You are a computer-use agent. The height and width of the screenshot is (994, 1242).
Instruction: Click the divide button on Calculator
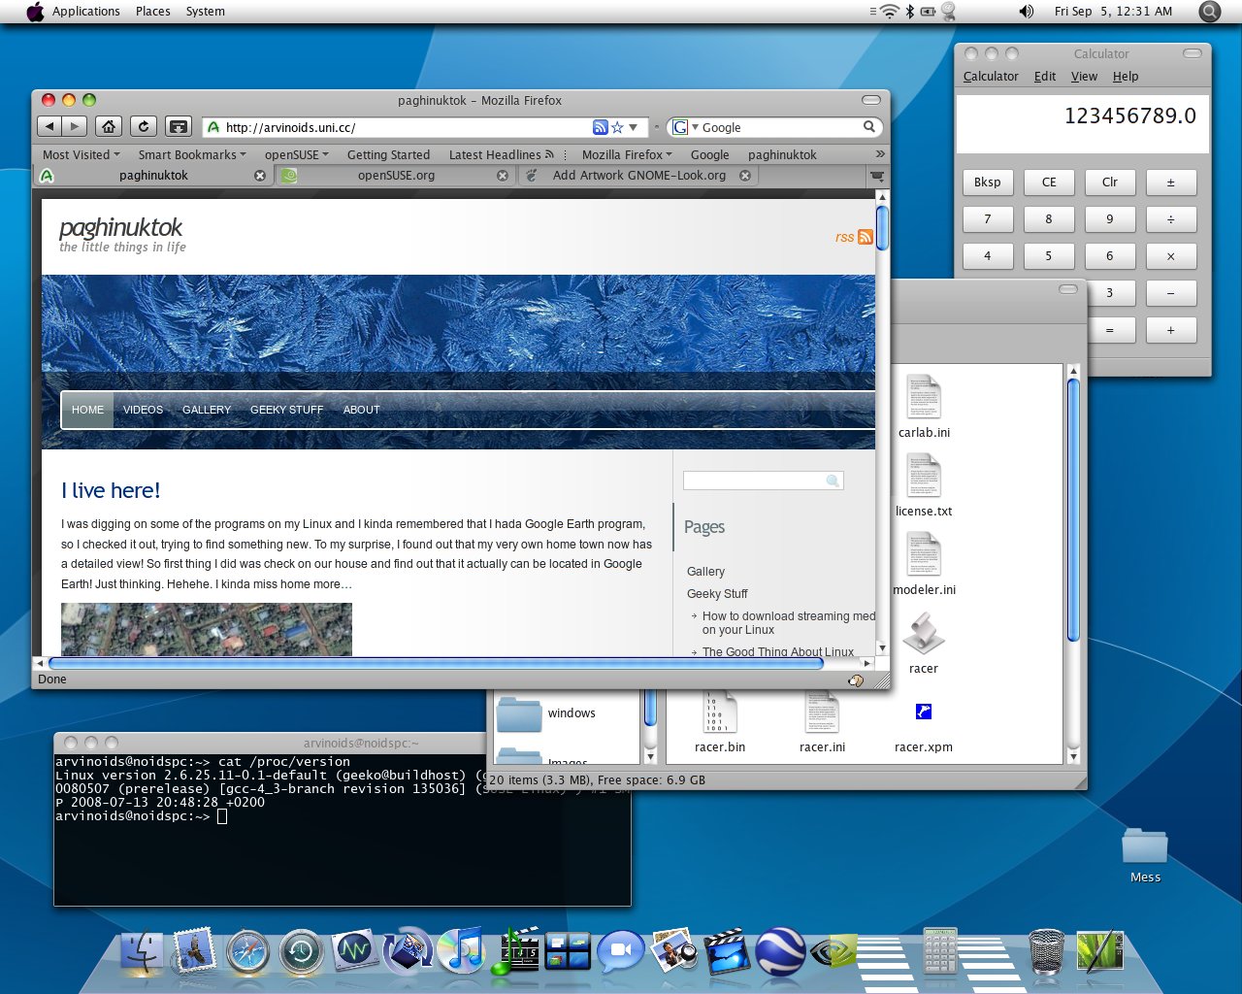1171,219
